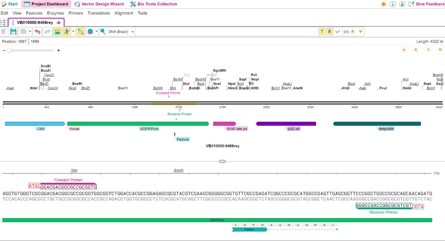Click the orange download arrow icon
This screenshot has height=241, width=445.
pyautogui.click(x=416, y=50)
